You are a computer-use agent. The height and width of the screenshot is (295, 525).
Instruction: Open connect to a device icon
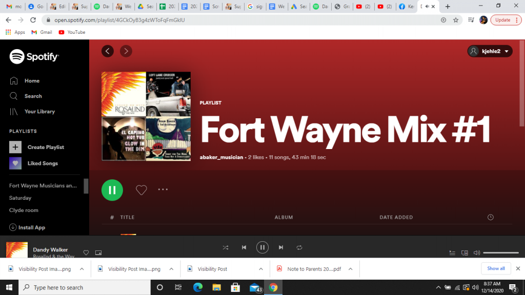point(465,253)
